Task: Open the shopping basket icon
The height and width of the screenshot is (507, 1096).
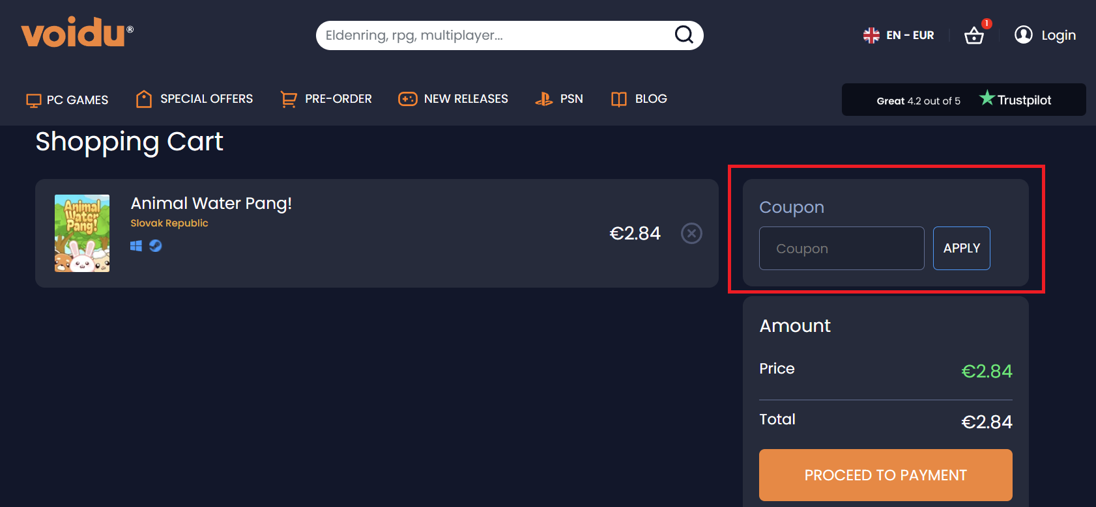Action: 974,35
